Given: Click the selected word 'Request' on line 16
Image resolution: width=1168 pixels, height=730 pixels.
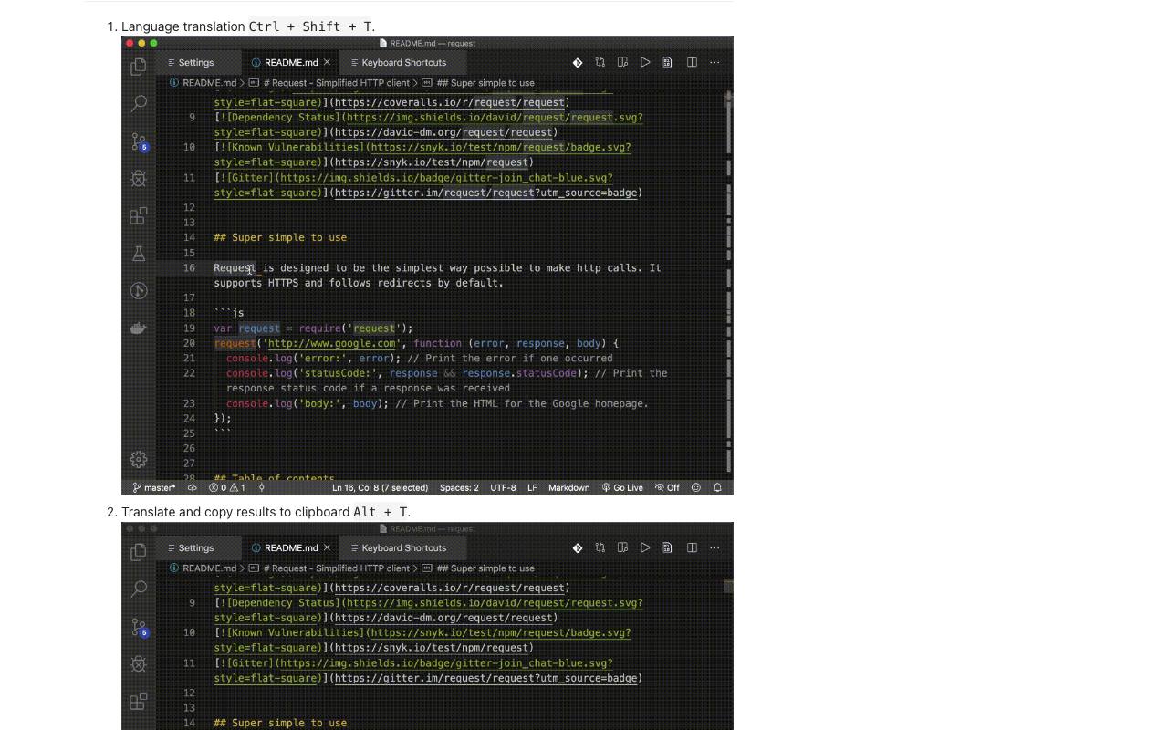Looking at the screenshot, I should coord(235,267).
